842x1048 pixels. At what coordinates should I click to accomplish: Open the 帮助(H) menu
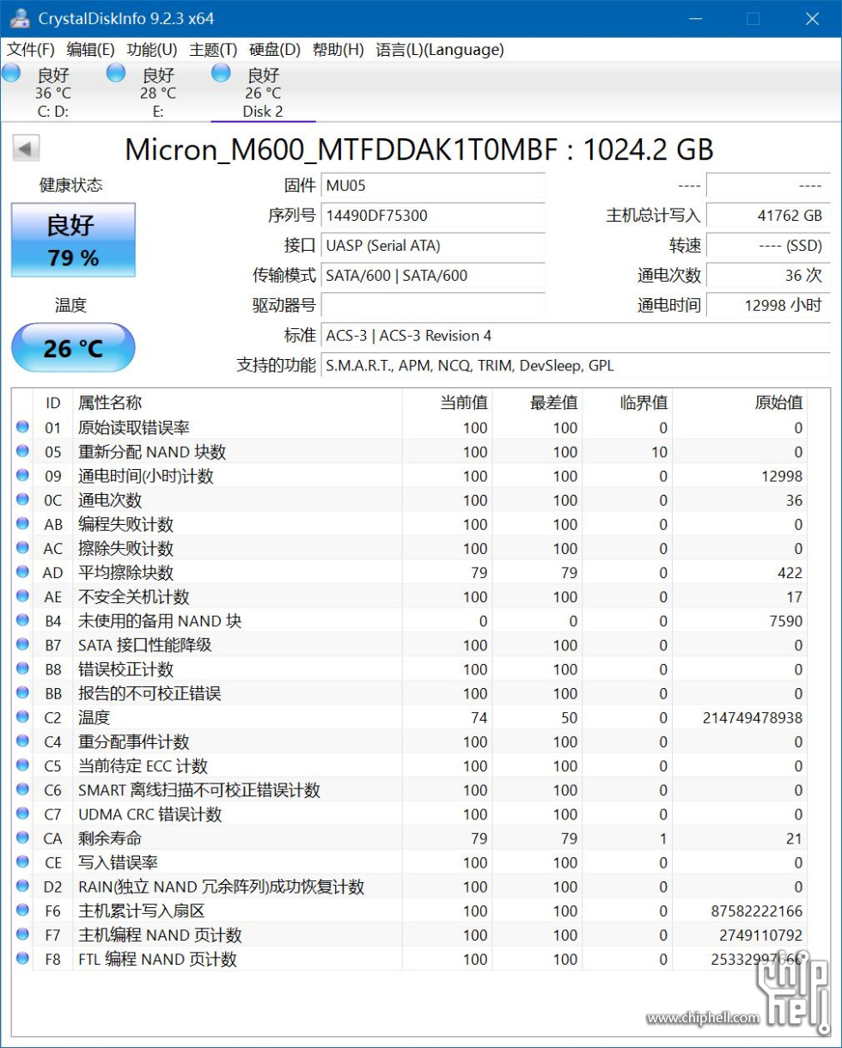click(339, 50)
